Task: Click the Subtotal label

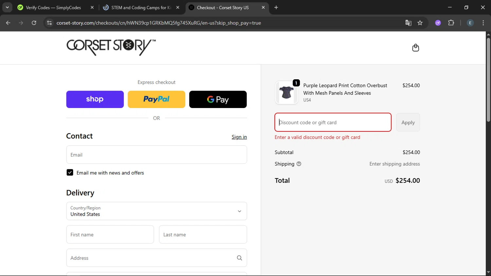Action: [x=284, y=152]
